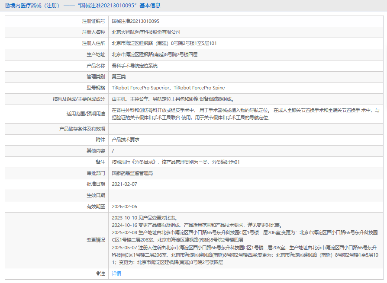
Task: Click the 审批部门 label
Action: [x=96, y=173]
